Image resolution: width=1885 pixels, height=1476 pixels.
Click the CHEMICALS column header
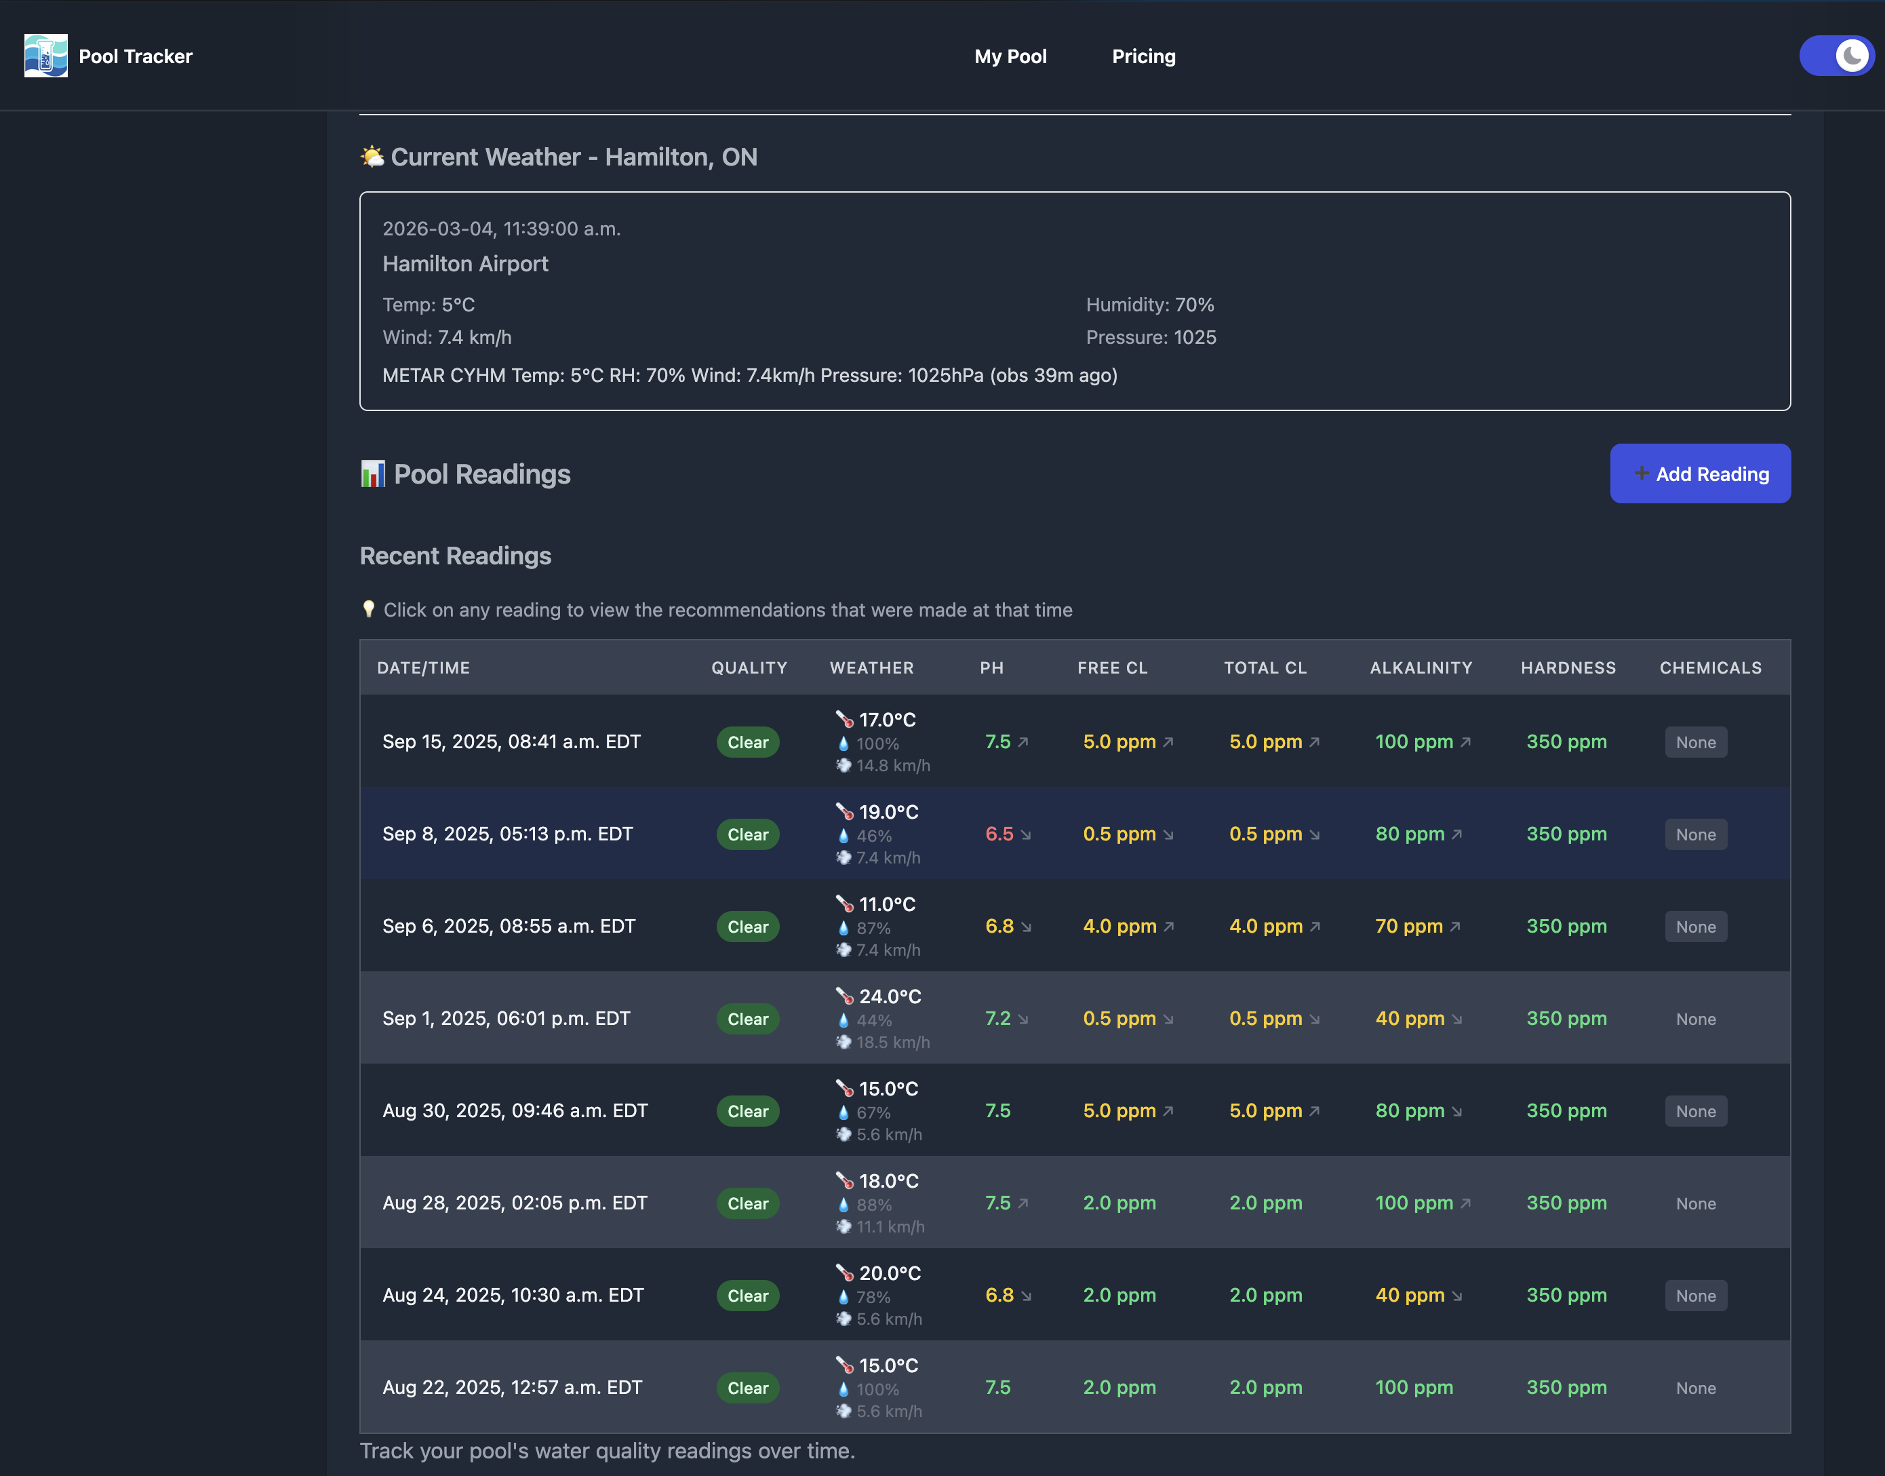tap(1711, 668)
